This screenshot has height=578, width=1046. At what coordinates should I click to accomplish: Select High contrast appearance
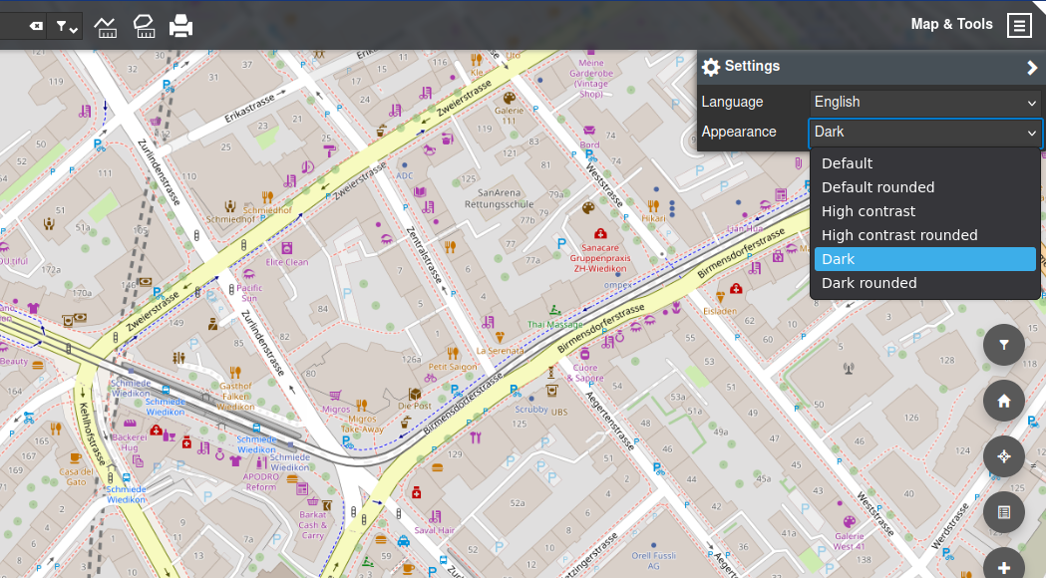[x=868, y=211]
